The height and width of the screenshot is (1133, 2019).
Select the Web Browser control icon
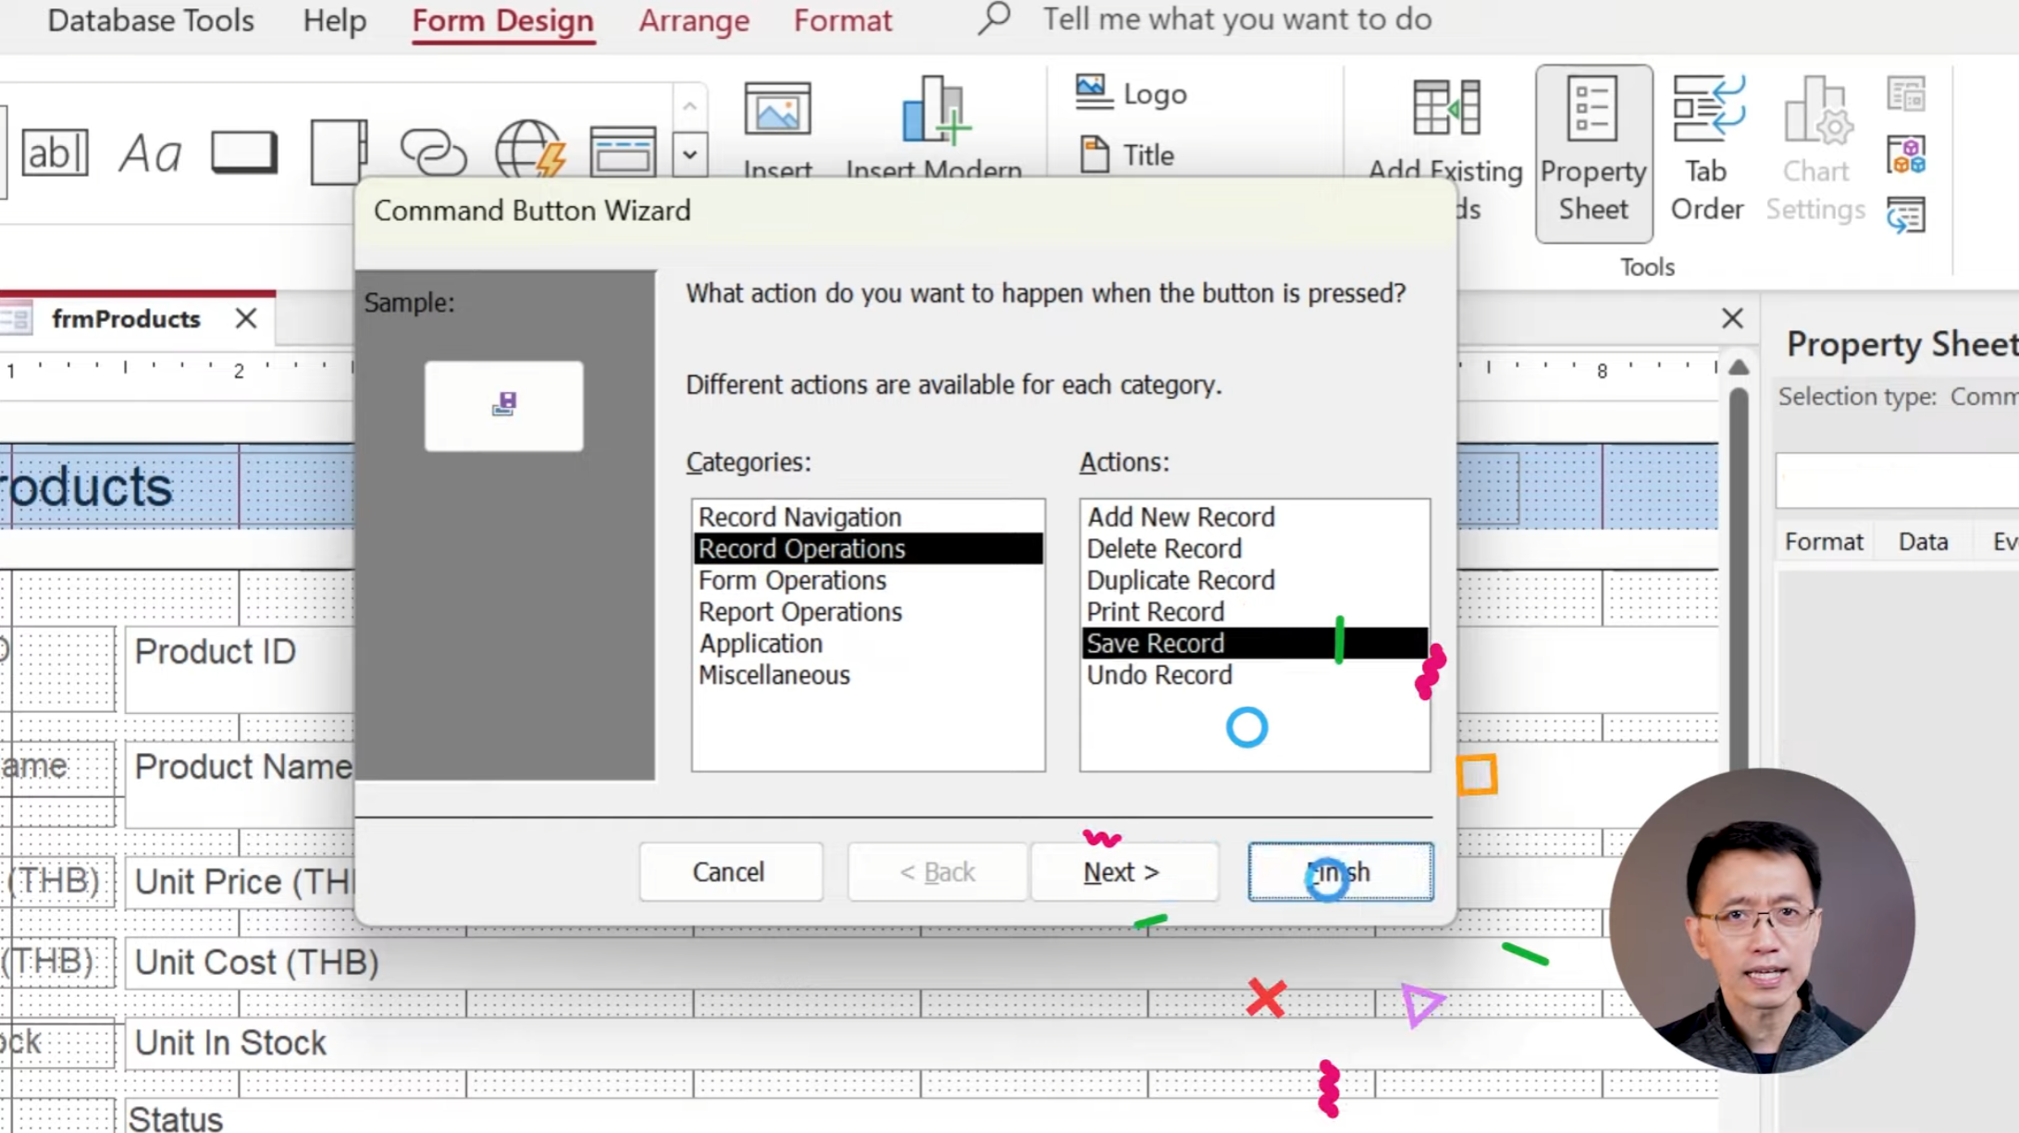529,150
